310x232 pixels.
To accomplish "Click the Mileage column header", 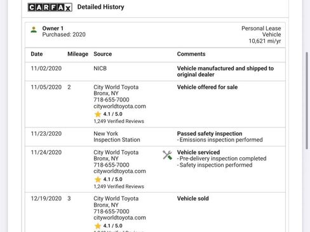I will click(x=77, y=54).
